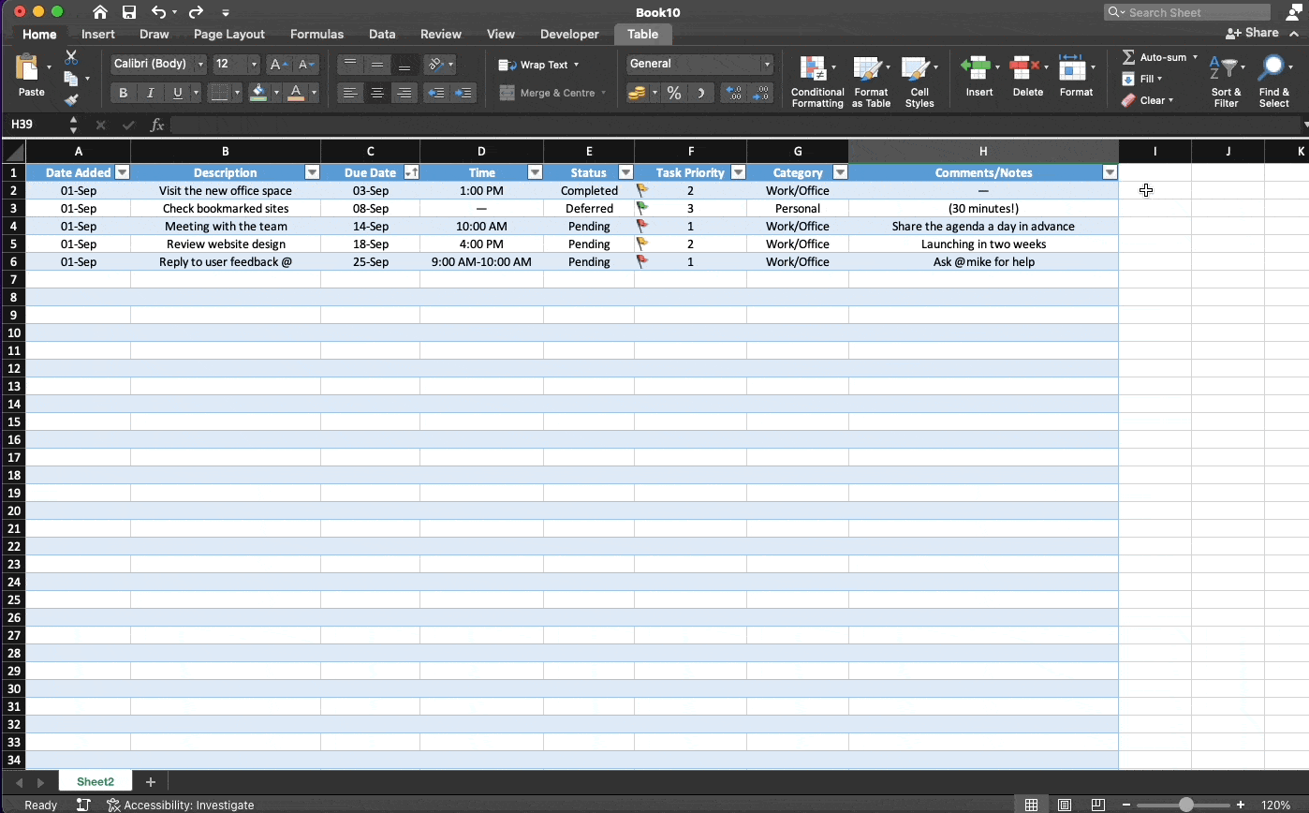The image size is (1309, 813).
Task: Open Conditional Formatting options
Action: coord(816,80)
